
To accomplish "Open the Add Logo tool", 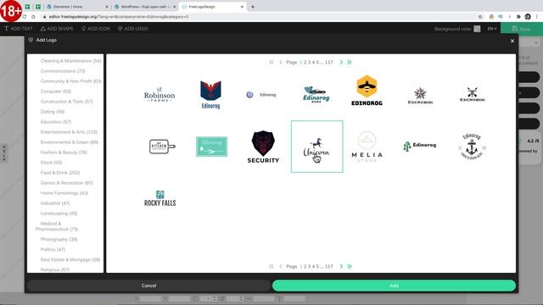I will click(x=133, y=29).
